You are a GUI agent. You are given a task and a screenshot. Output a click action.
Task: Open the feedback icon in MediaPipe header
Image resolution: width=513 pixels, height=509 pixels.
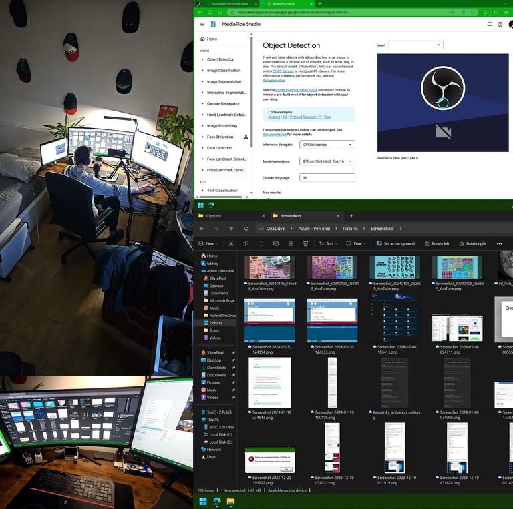[490, 24]
